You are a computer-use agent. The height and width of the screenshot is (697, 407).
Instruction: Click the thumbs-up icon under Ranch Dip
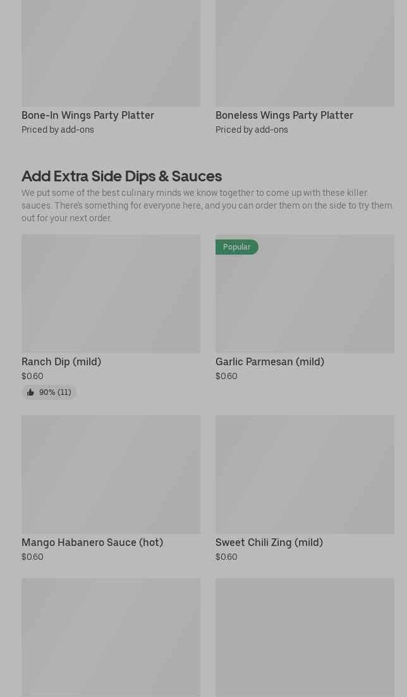[x=30, y=392]
